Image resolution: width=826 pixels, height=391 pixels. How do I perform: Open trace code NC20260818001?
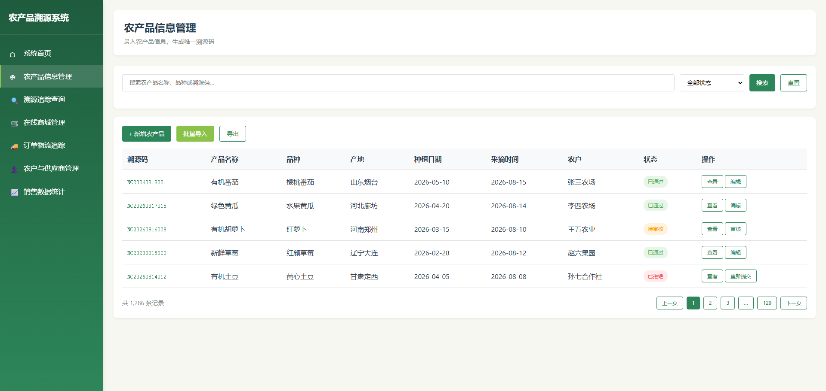(147, 182)
